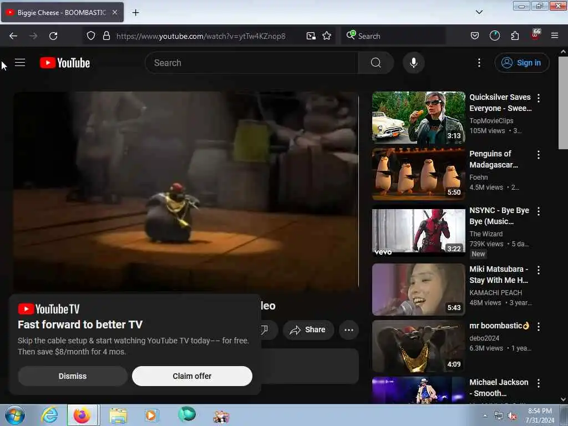Open the Miki Matsubara thumbnail
Image resolution: width=568 pixels, height=426 pixels.
tap(418, 290)
